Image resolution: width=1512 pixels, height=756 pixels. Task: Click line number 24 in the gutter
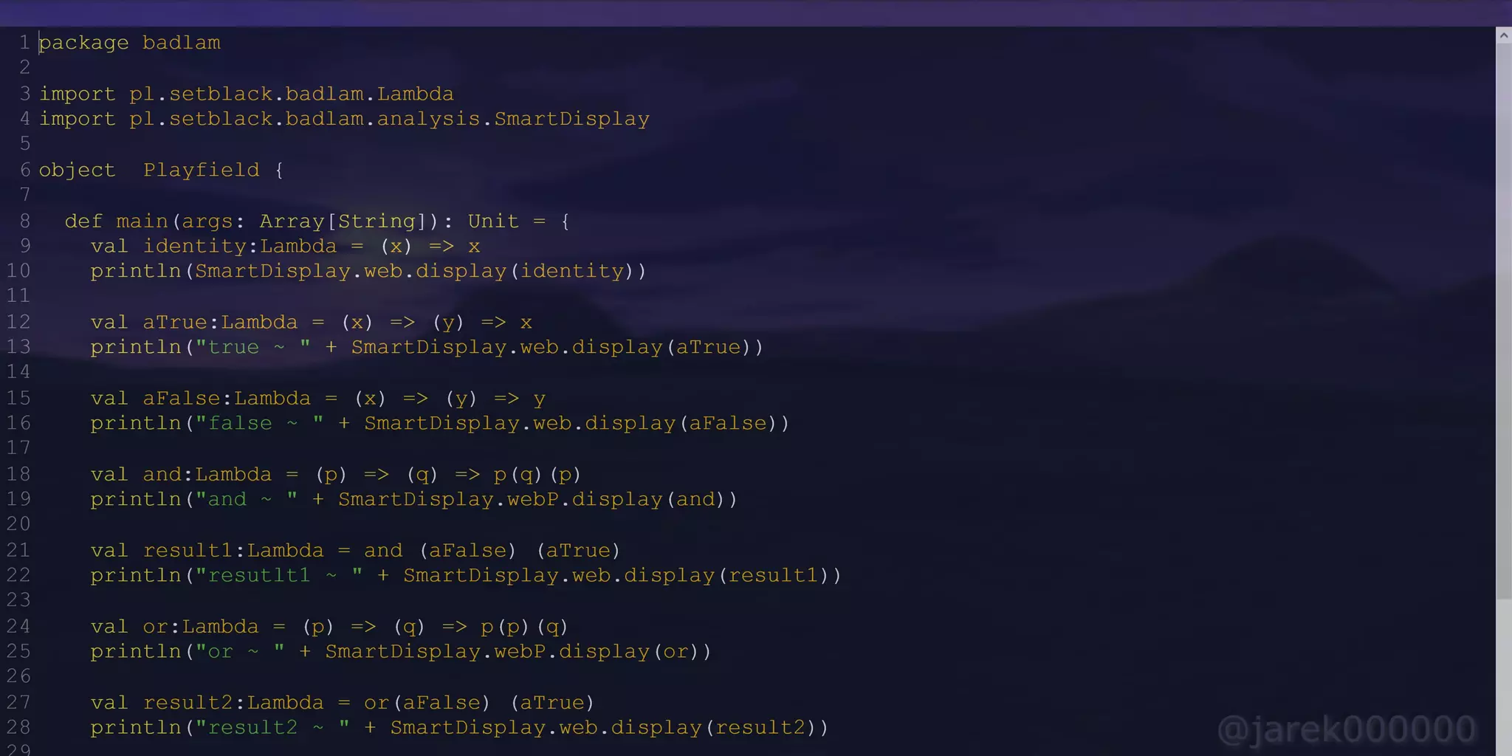coord(18,626)
